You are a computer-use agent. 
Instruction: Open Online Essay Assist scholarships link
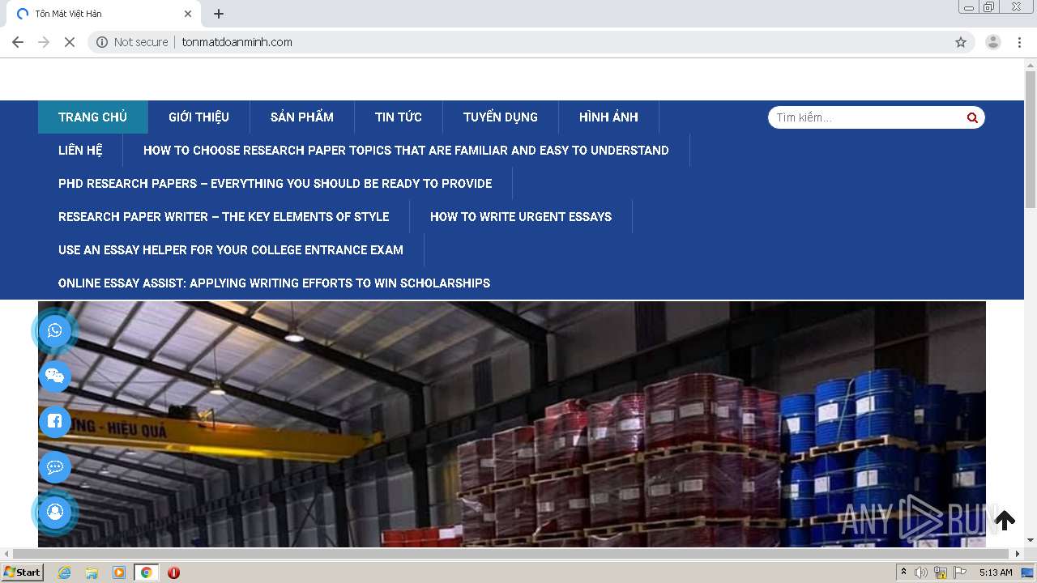(275, 283)
